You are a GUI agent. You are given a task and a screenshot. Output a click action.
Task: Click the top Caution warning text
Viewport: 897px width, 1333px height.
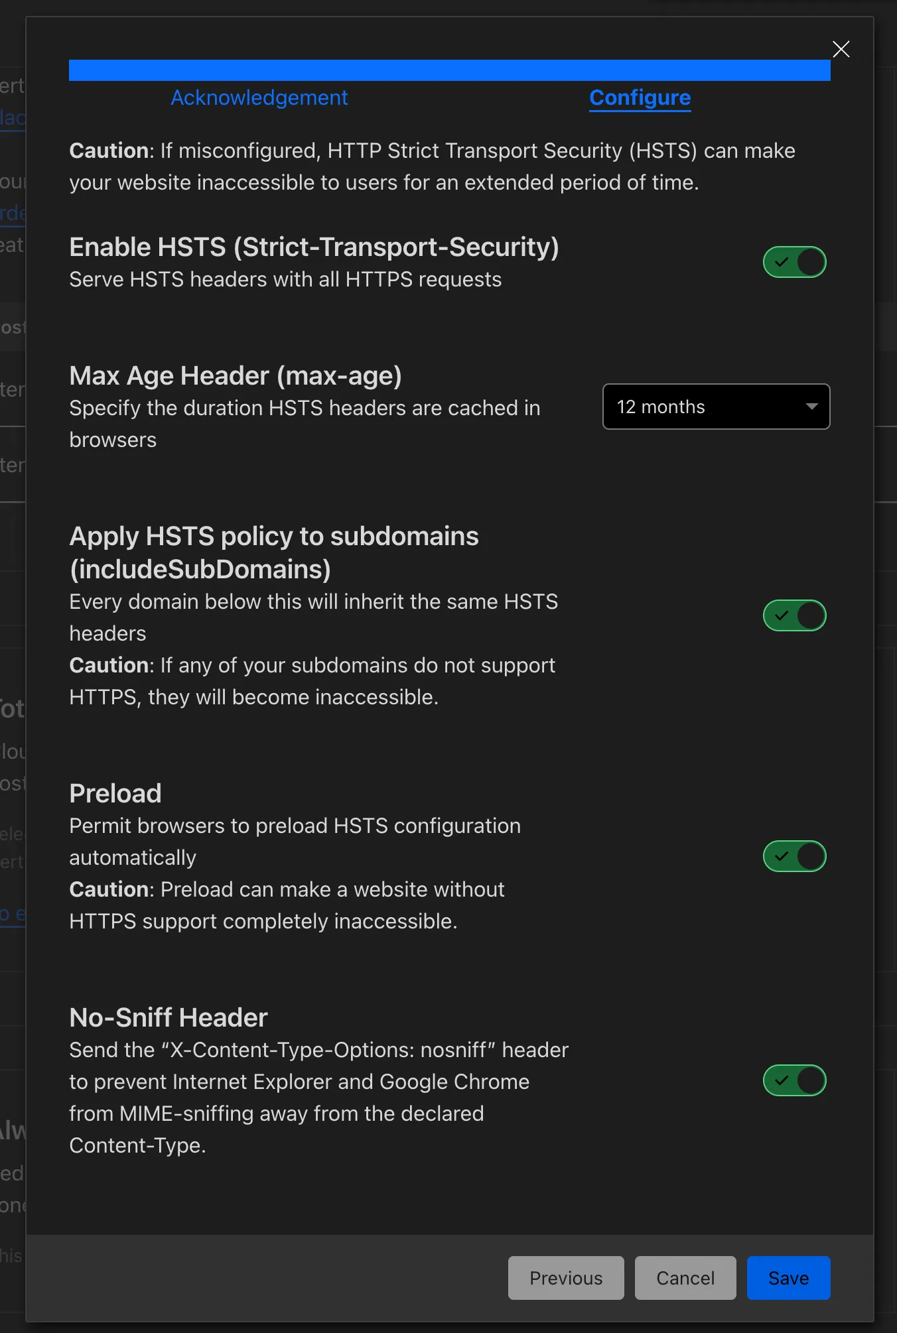[x=432, y=166]
